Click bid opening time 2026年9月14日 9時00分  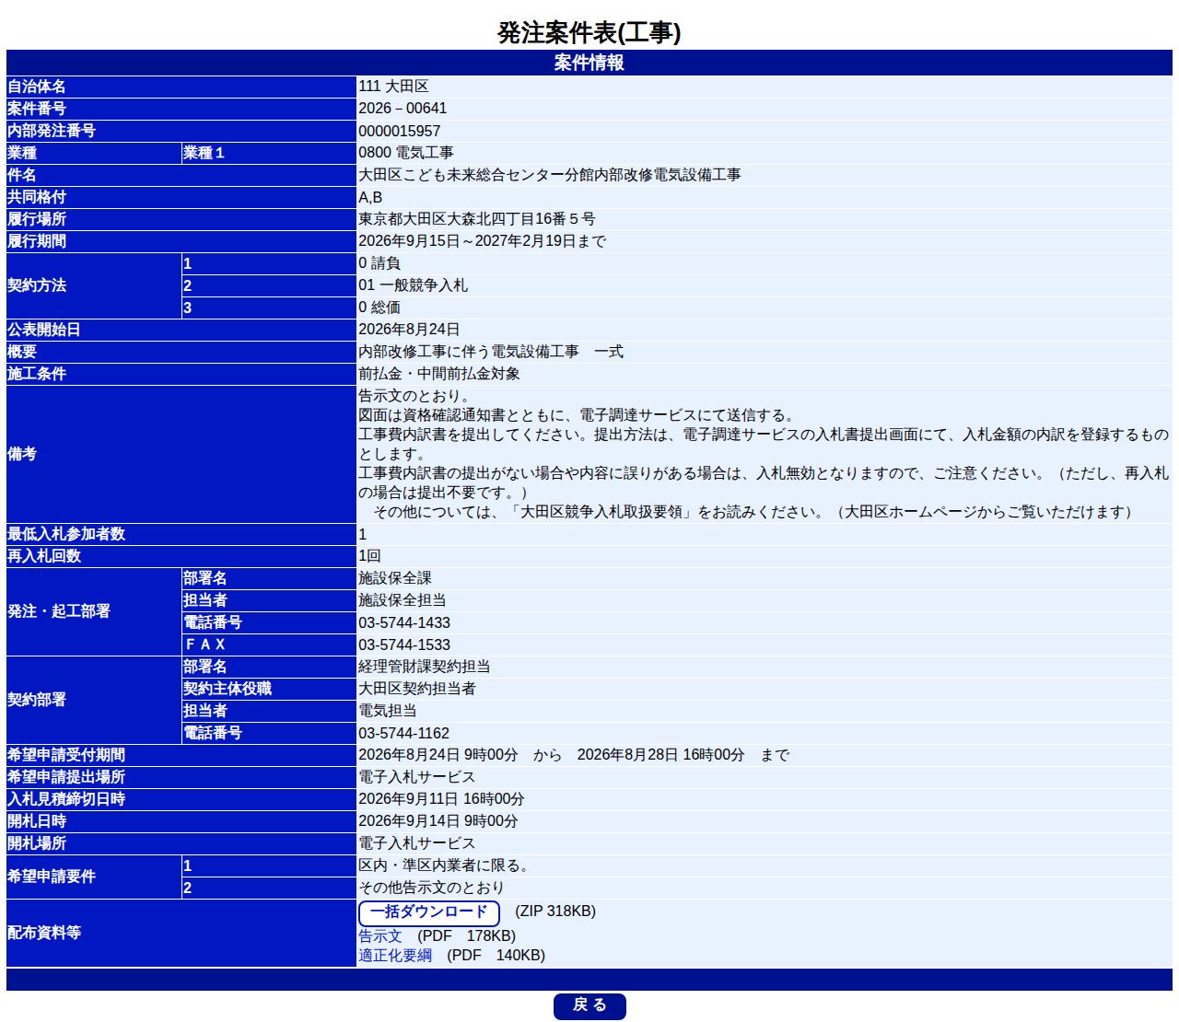click(x=438, y=821)
